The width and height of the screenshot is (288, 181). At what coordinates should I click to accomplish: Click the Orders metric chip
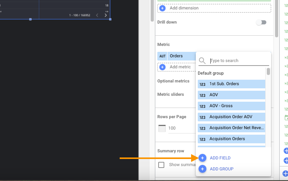(177, 56)
